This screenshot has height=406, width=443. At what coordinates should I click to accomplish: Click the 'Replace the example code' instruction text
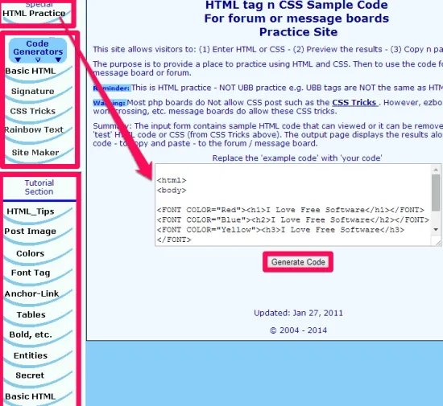(297, 158)
